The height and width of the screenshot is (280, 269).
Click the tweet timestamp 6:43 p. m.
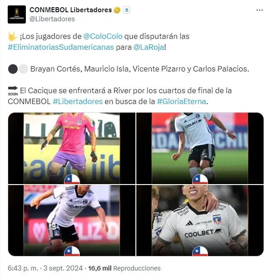click(23, 268)
